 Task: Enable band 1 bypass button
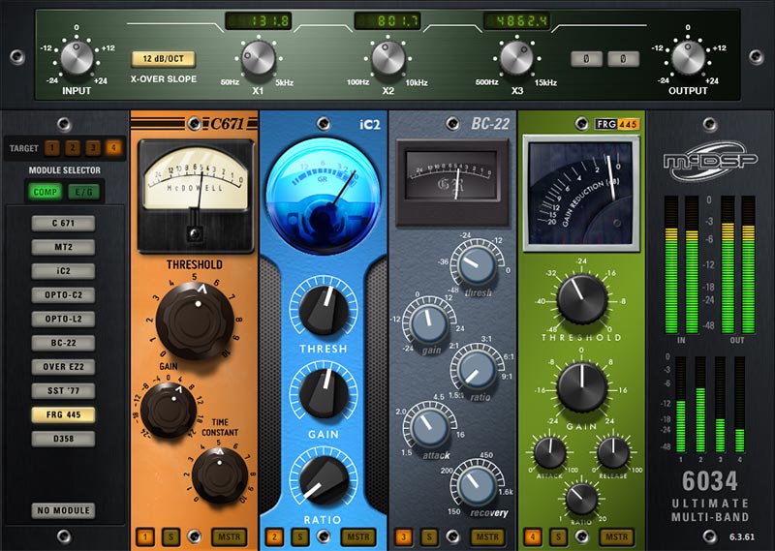coord(145,536)
